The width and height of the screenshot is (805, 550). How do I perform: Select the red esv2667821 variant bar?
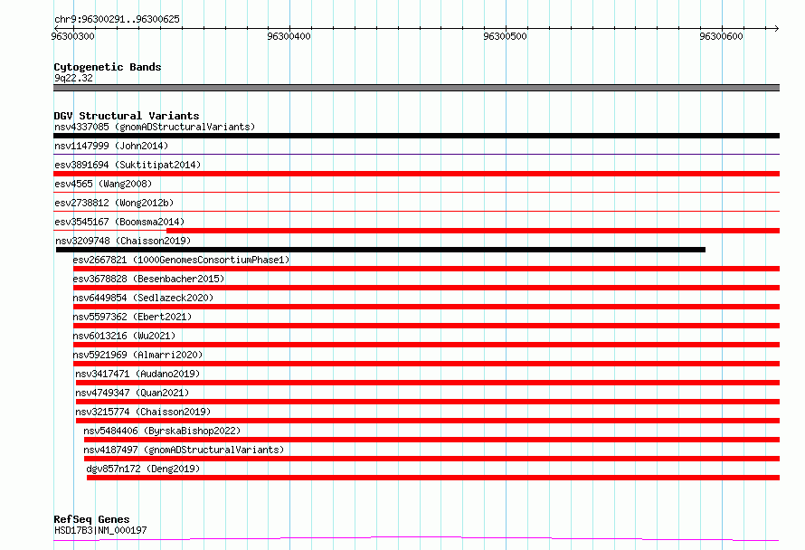pos(426,269)
